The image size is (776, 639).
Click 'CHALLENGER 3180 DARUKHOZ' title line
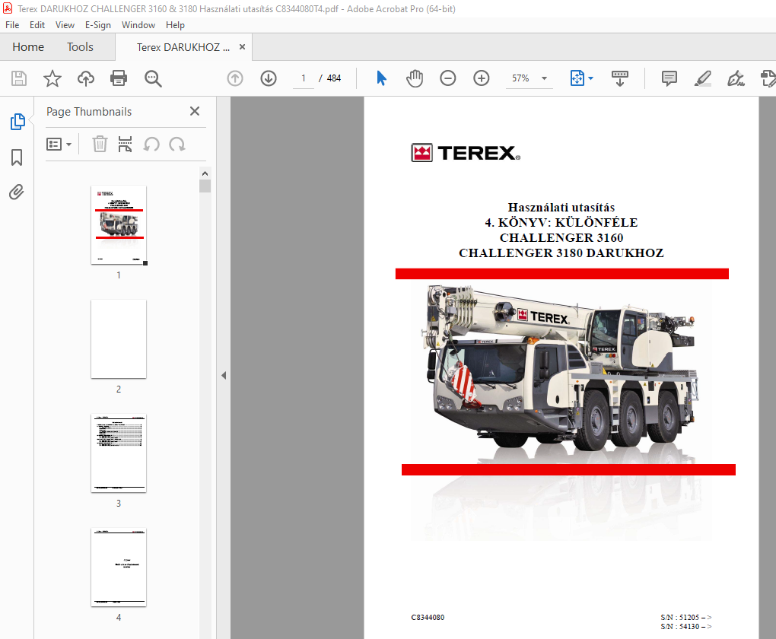click(x=561, y=253)
